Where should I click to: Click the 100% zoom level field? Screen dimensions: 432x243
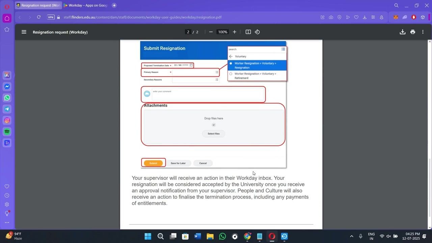(x=223, y=32)
